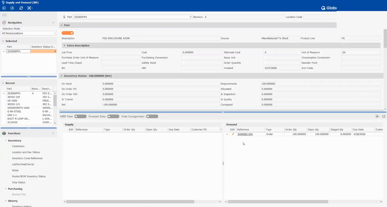Sort Demand grid by Due Date column
Image resolution: width=387 pixels, height=207 pixels.
pyautogui.click(x=363, y=129)
